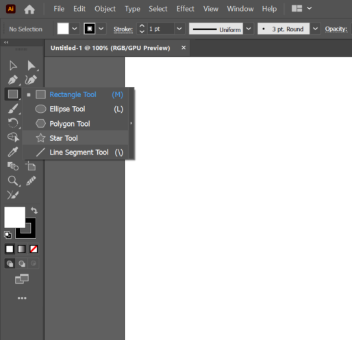The width and height of the screenshot is (352, 340).
Task: Select the Eyedropper tool
Action: [13, 152]
